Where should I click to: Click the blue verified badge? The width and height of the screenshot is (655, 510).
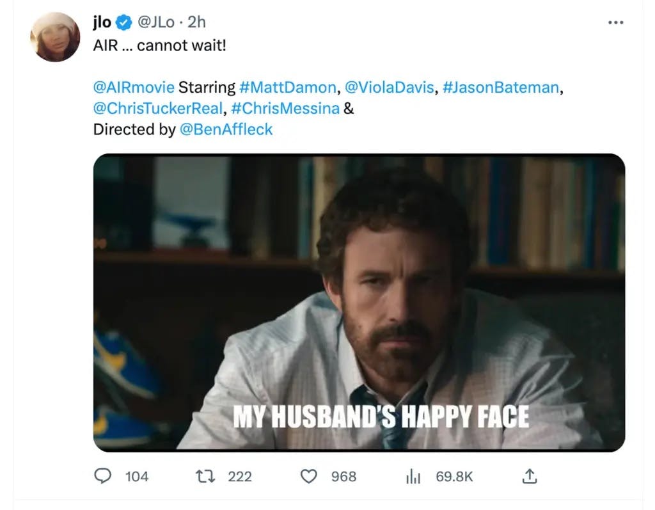point(124,22)
